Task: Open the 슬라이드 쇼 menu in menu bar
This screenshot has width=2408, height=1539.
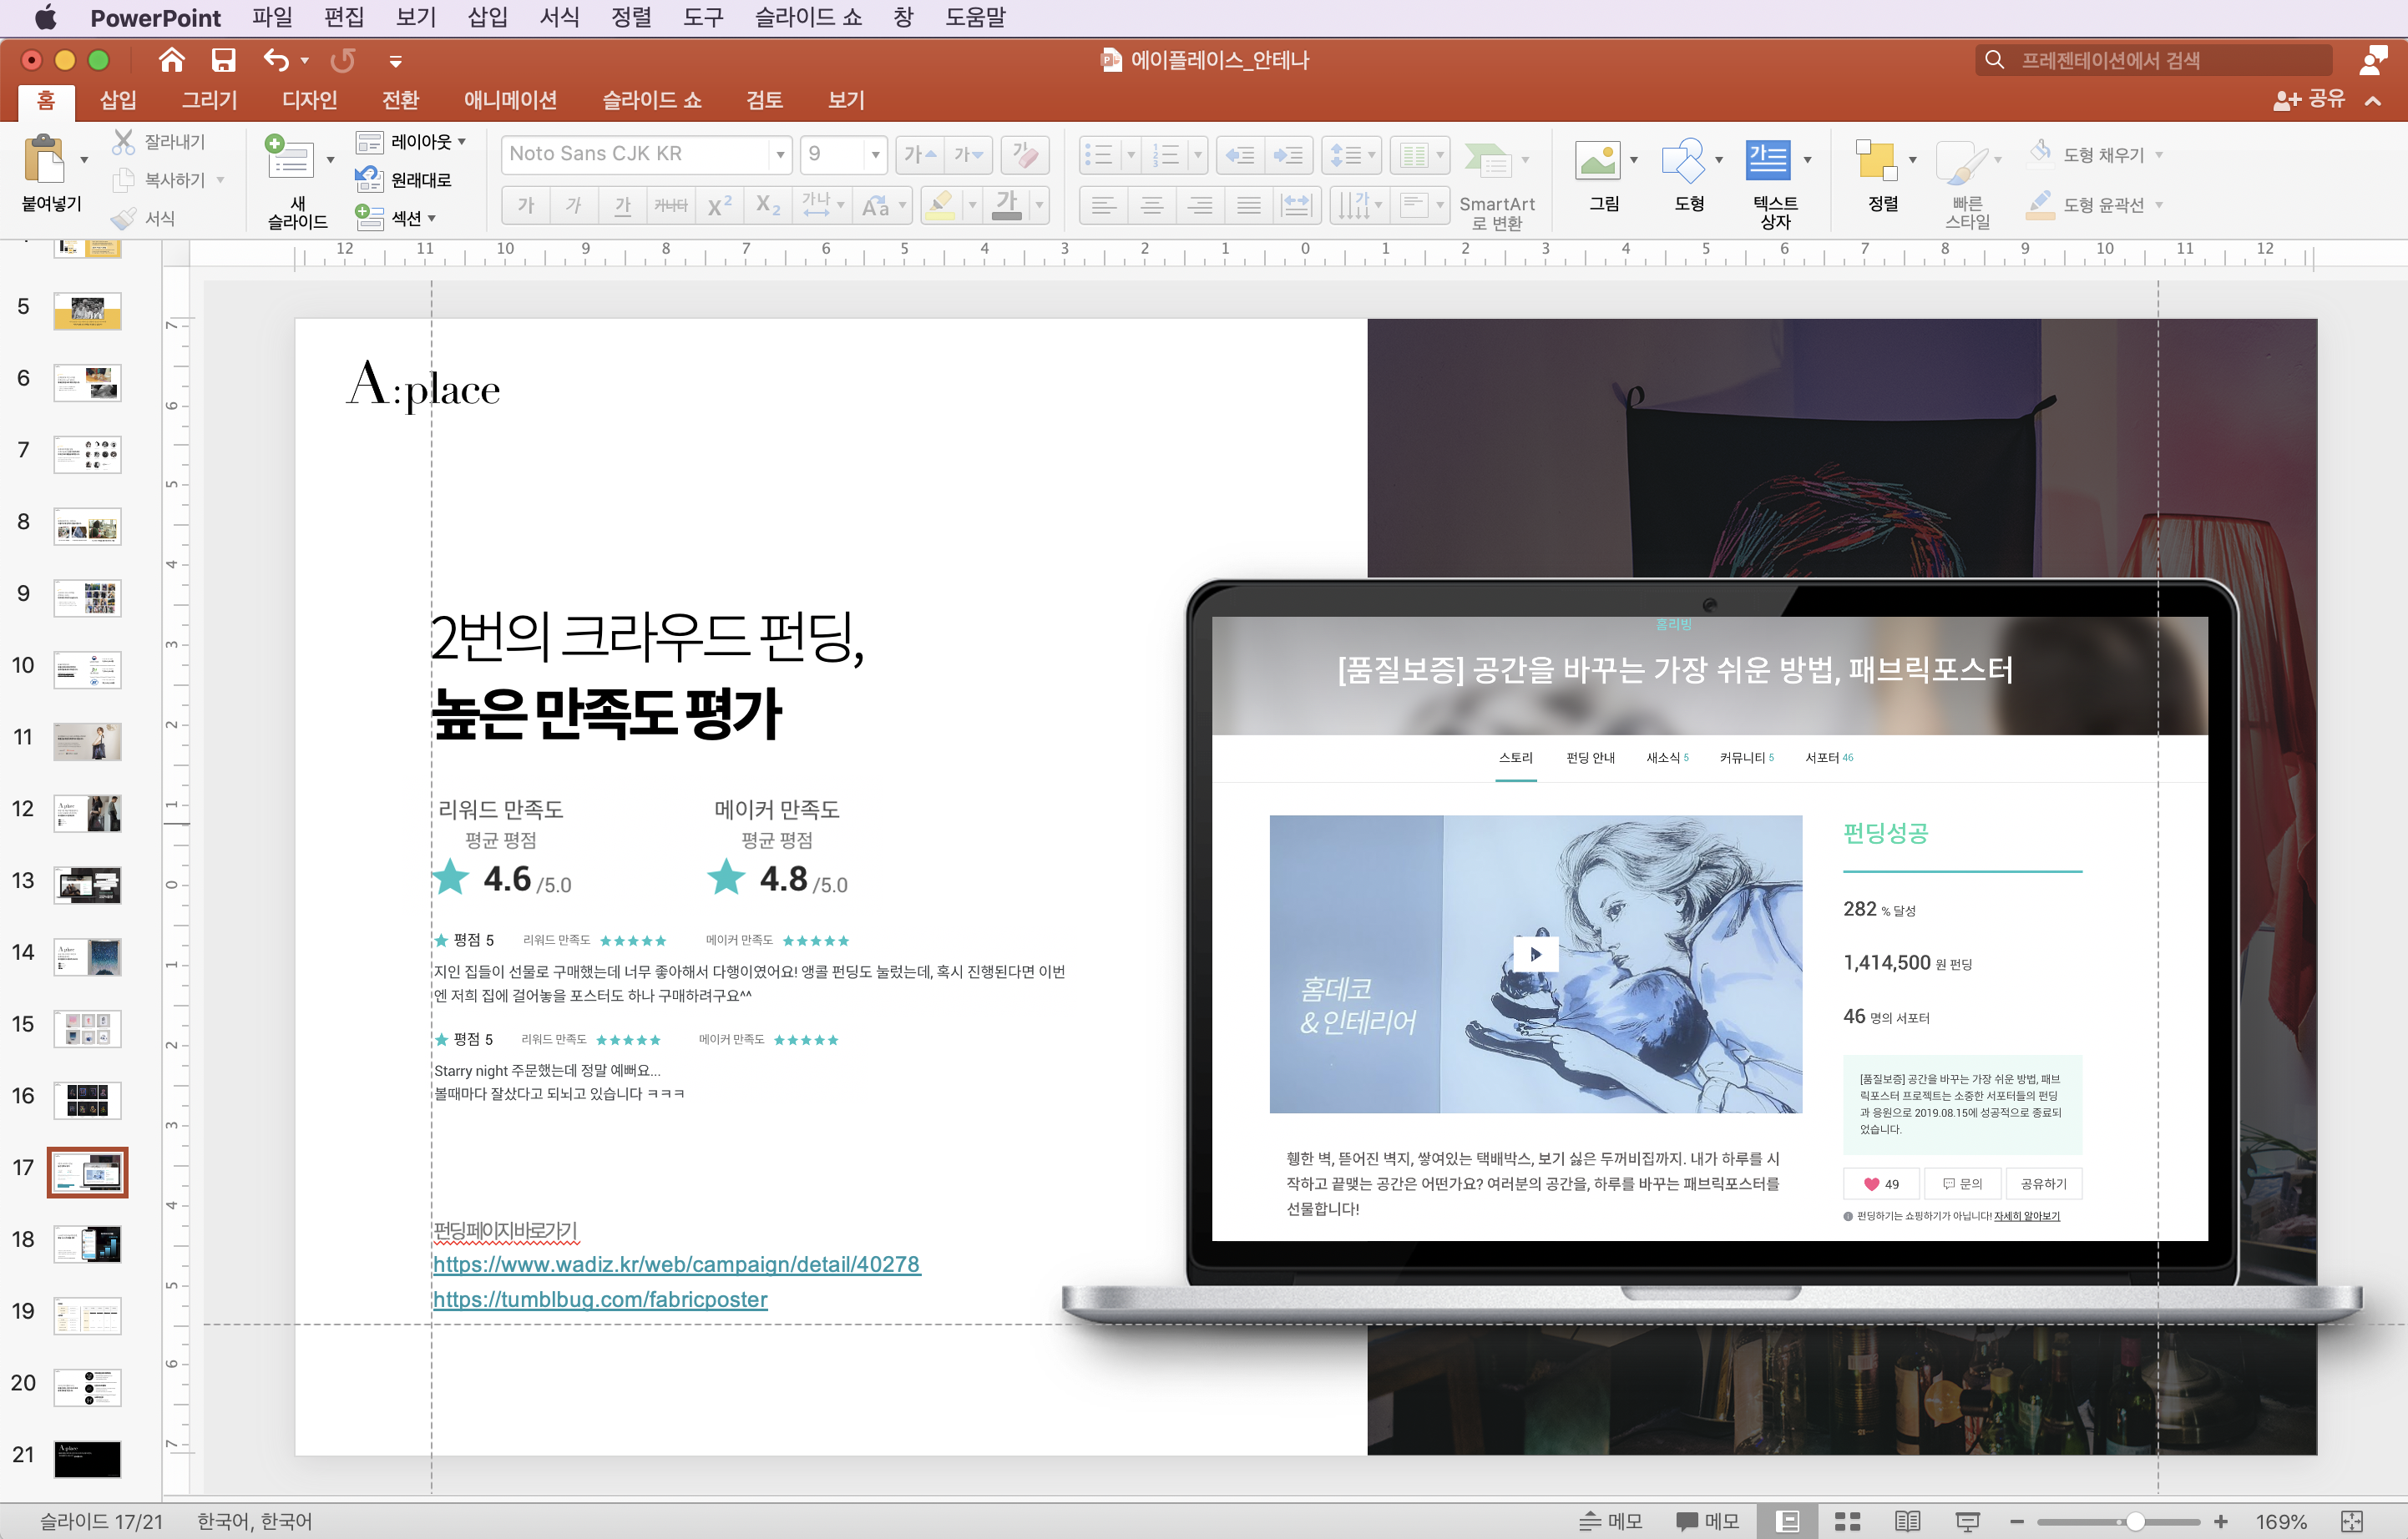Action: (808, 17)
